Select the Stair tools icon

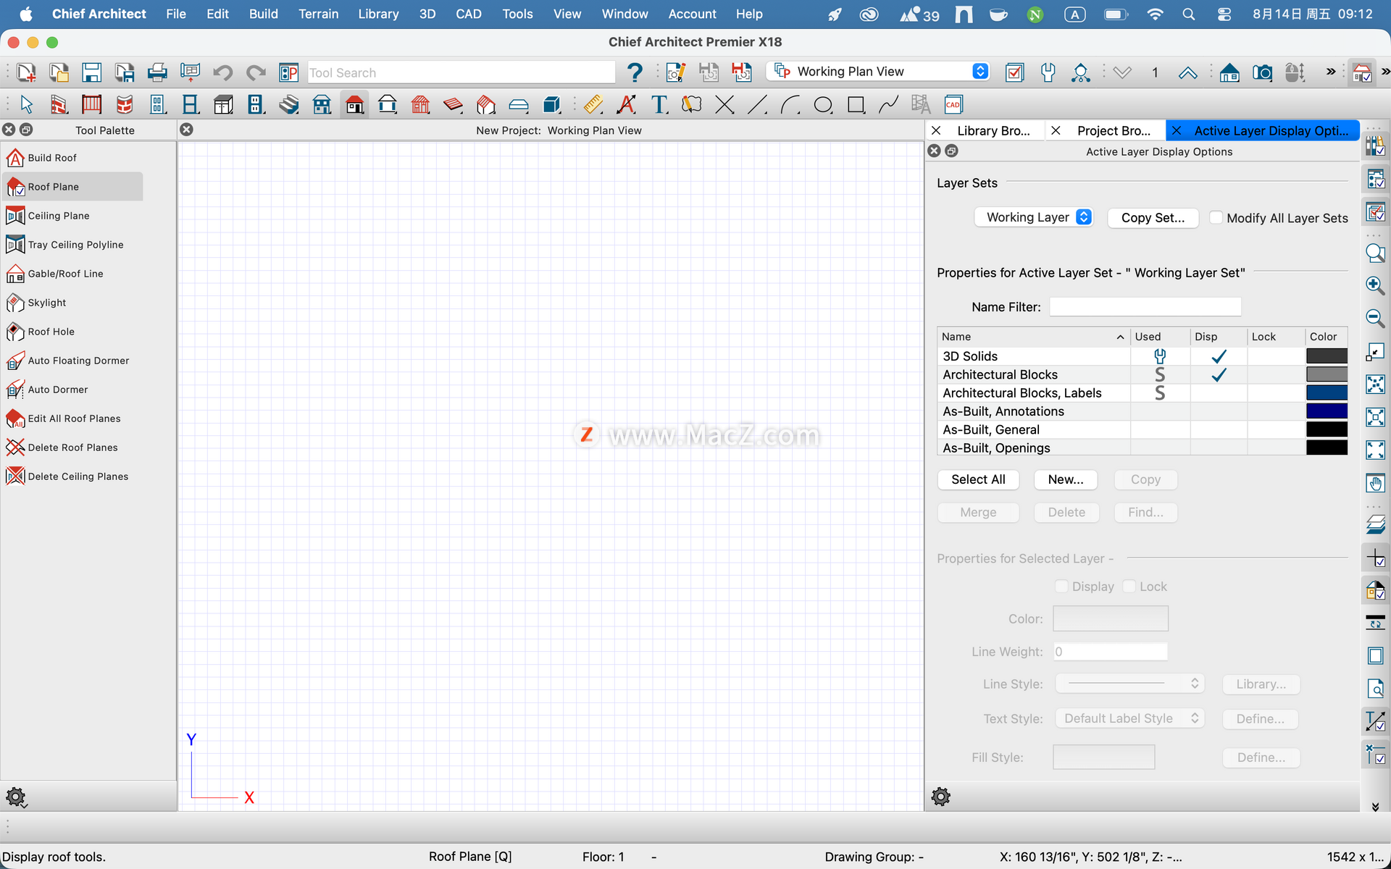pos(289,105)
